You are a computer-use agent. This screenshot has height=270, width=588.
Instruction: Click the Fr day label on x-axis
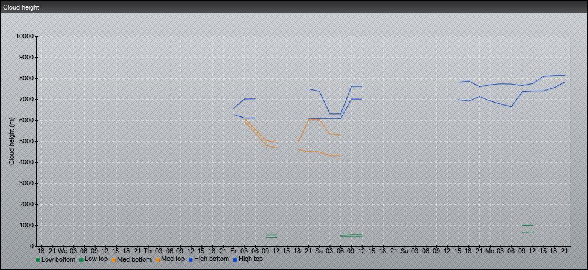234,251
